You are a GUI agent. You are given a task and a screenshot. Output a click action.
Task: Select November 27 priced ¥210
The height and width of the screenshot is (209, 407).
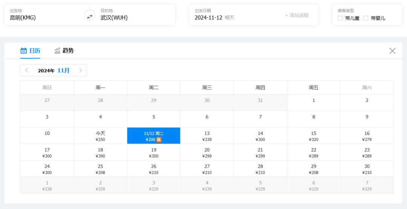click(207, 169)
